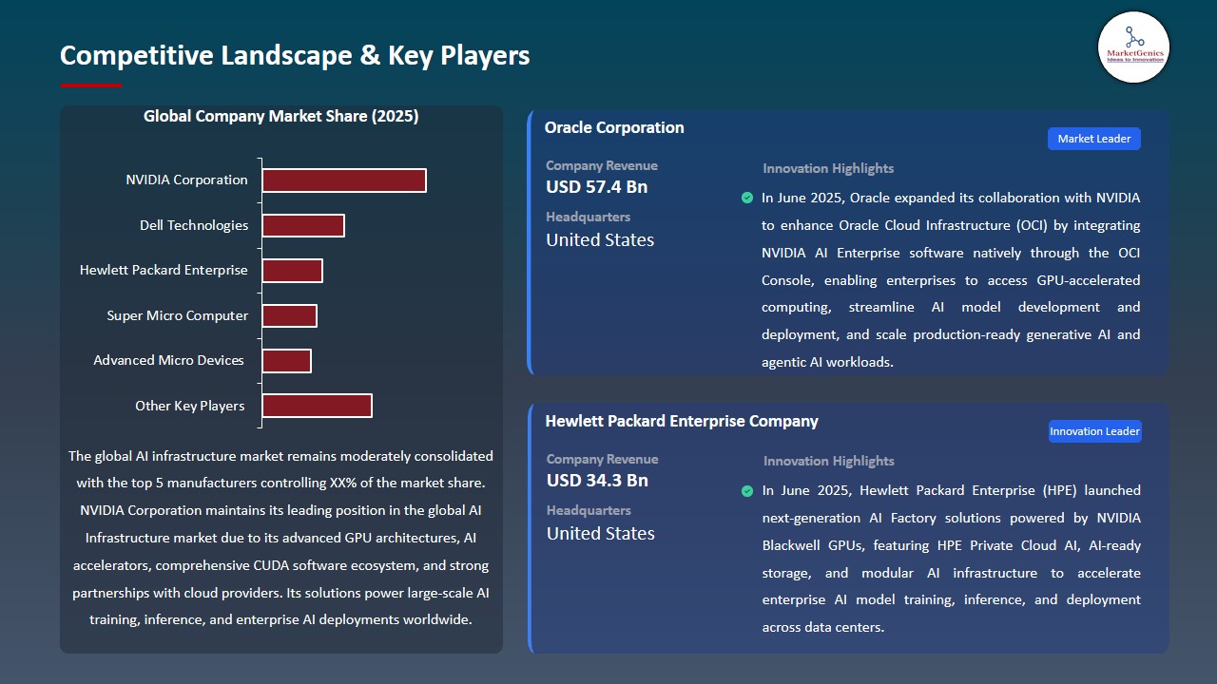Screen dimensions: 1217x684
Task: Click the Other Key Players axis label
Action: [190, 406]
